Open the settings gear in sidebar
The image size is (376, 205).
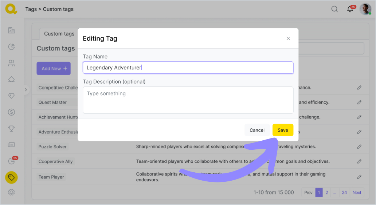point(11,192)
